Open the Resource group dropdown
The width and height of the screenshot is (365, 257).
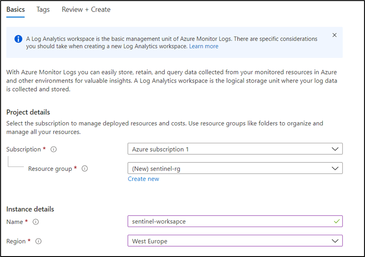[235, 168]
